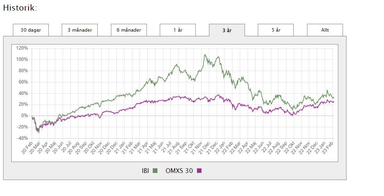
Task: Click the Historik heading
Action: [x=20, y=8]
